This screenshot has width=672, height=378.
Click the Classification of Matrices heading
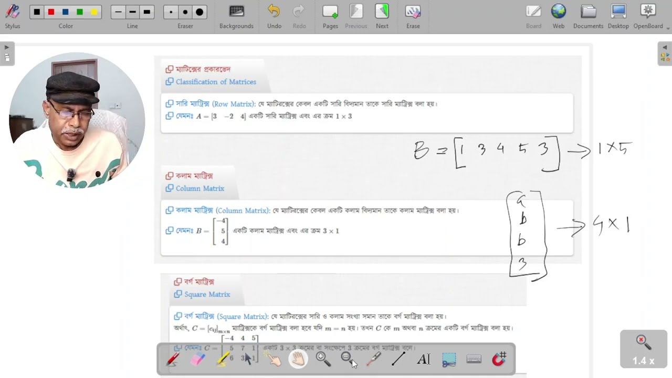[216, 82]
